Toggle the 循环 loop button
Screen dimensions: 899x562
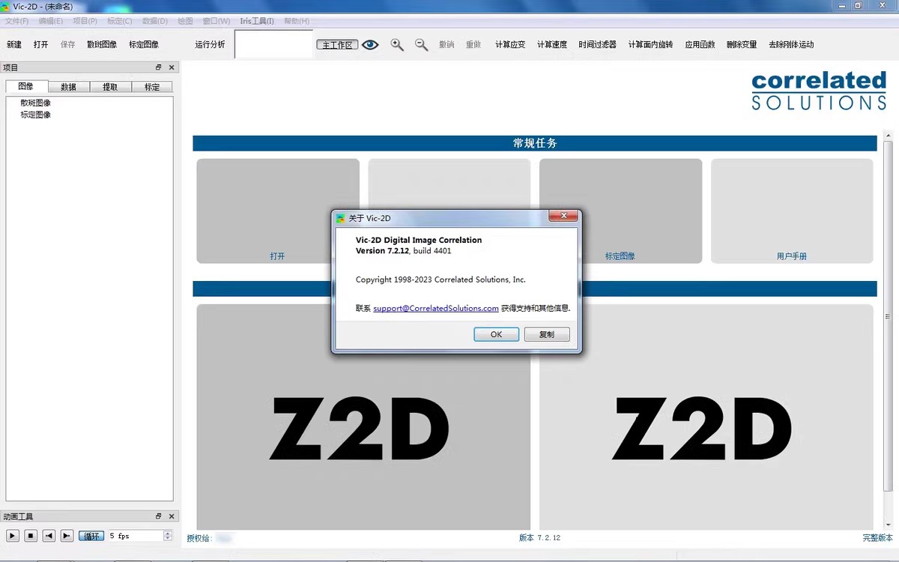click(91, 536)
